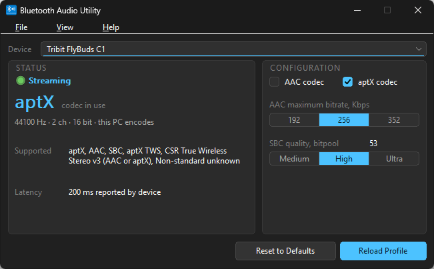Viewport: 434px width, 269px height.
Task: Uncheck the aptX codec checkbox
Action: 347,82
